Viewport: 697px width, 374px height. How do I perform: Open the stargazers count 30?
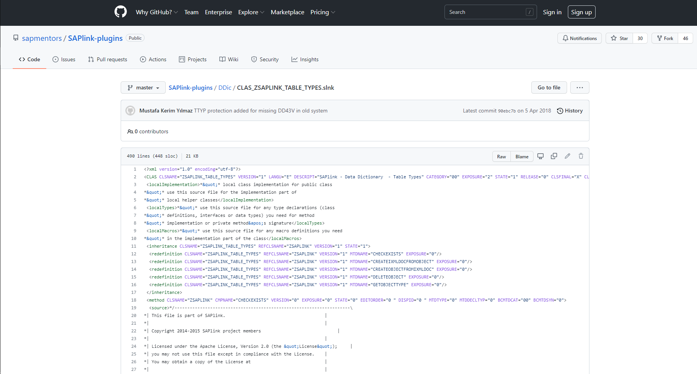640,38
